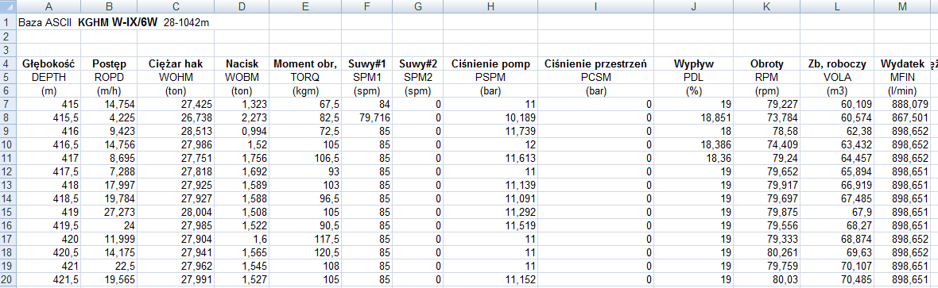Click the 'WOHM' cell
Viewport: 938px width, 288px height.
click(175, 77)
